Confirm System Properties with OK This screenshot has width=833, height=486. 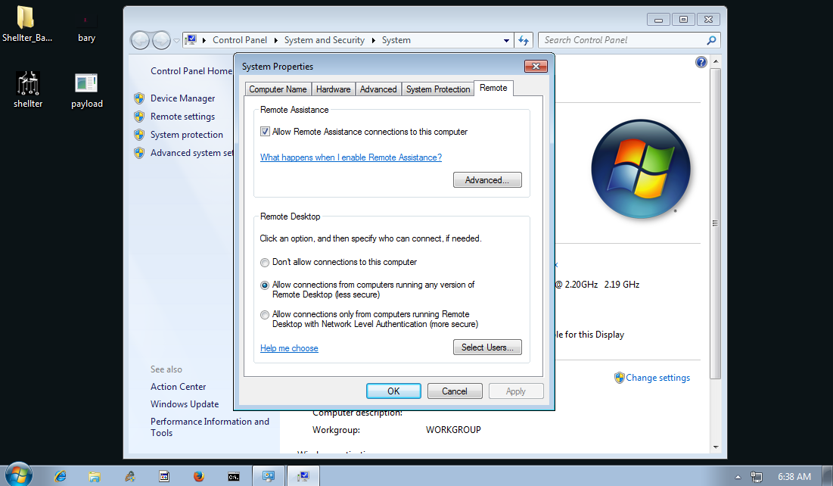(393, 391)
